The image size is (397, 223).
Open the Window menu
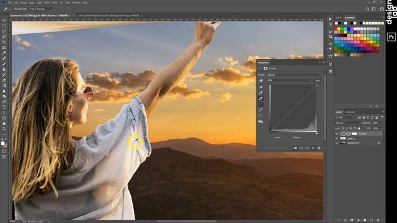[76, 2]
